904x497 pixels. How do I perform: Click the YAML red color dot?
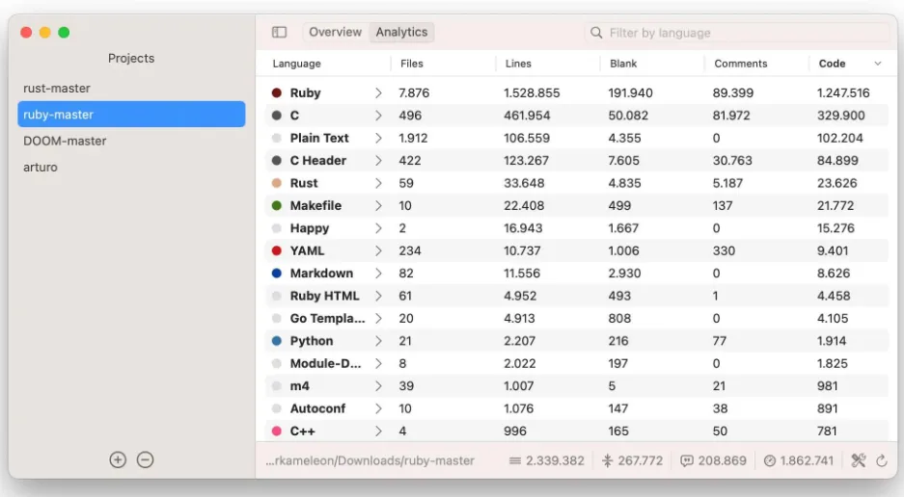[x=277, y=250]
